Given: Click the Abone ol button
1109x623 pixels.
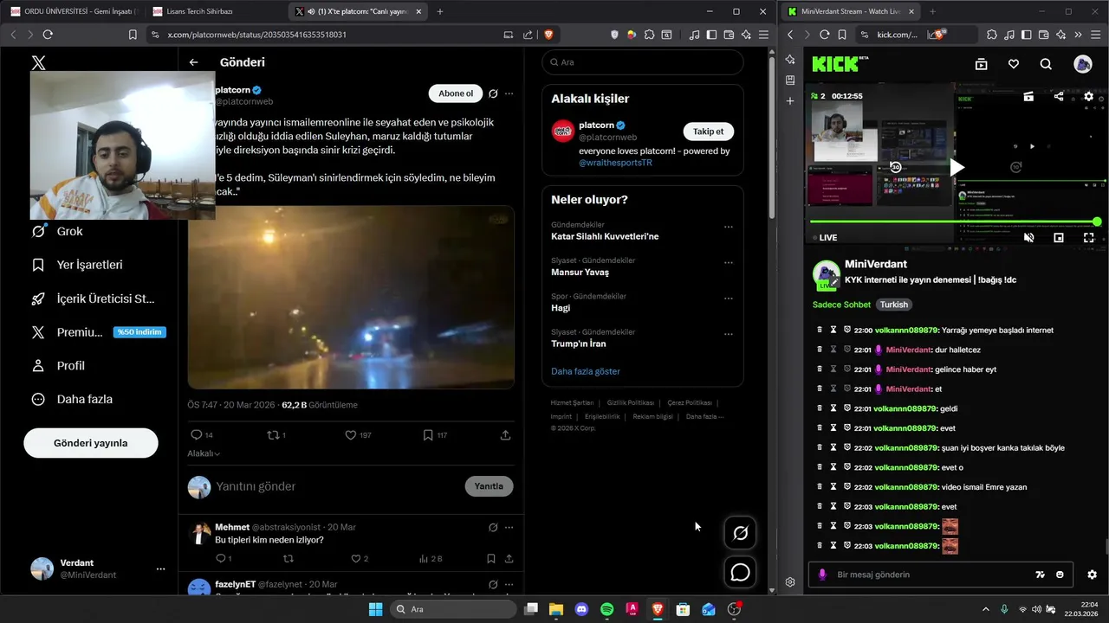Looking at the screenshot, I should (x=456, y=93).
